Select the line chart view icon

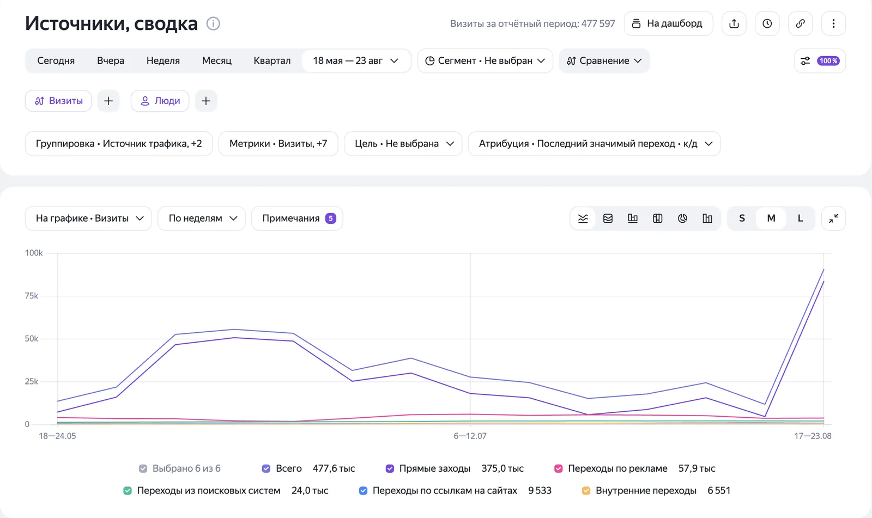pos(583,218)
